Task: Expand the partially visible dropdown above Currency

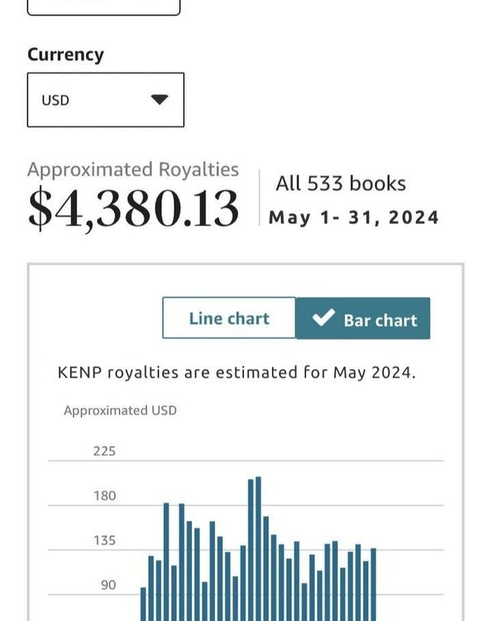Action: [x=104, y=7]
